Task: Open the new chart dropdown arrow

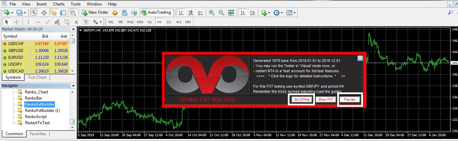Action: tap(12, 13)
